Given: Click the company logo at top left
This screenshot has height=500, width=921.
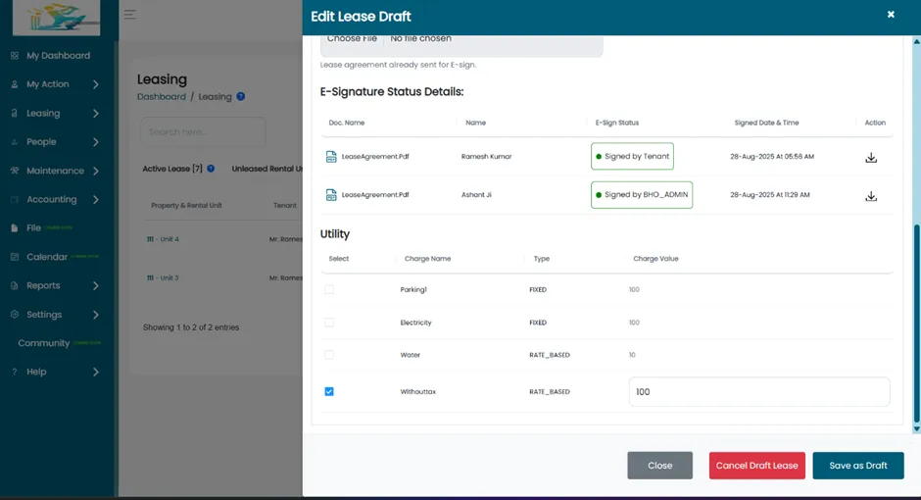Looking at the screenshot, I should pos(57,18).
